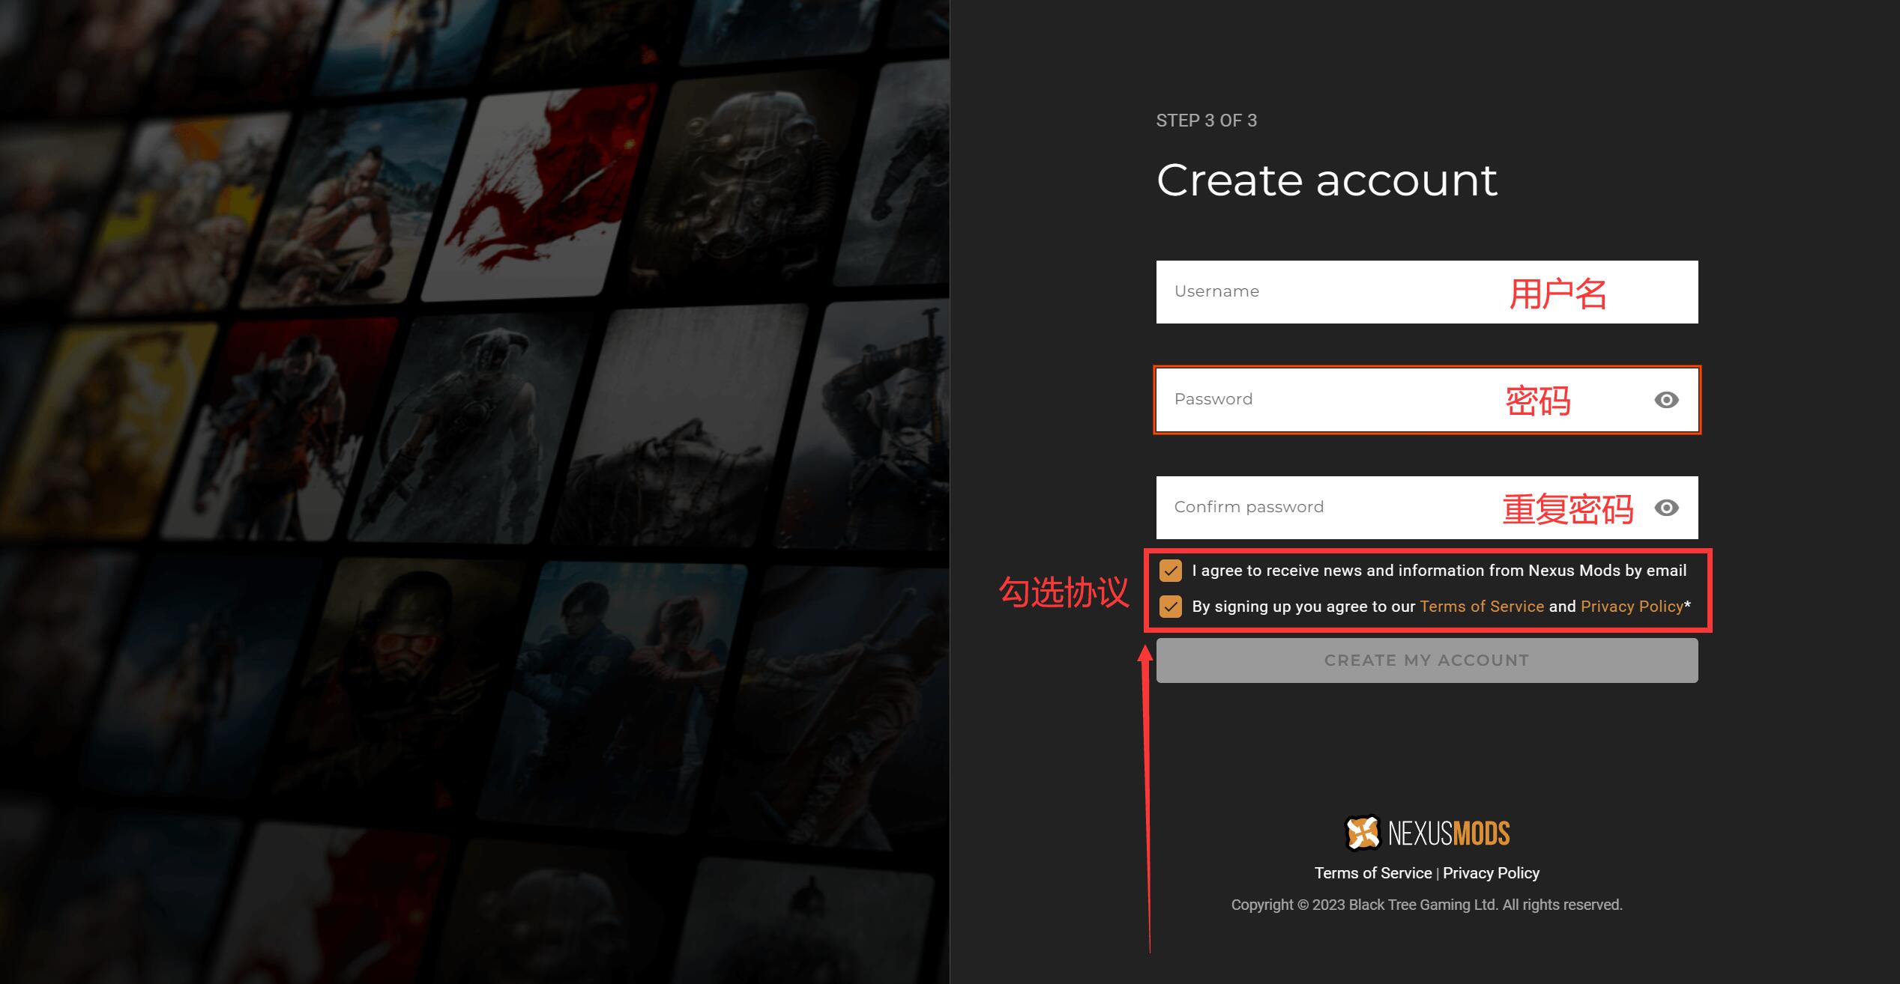Uncheck the Terms agreement signup checkbox
Viewport: 1900px width, 984px height.
[1170, 607]
